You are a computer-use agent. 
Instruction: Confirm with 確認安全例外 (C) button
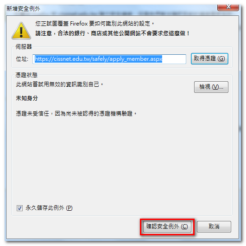point(167,227)
